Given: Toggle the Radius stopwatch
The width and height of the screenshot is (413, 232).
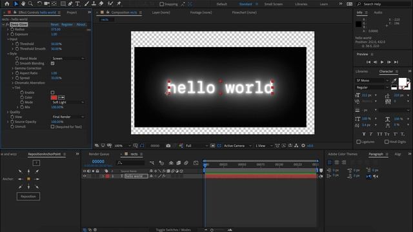Looking at the screenshot, I should pyautogui.click(x=12, y=29).
